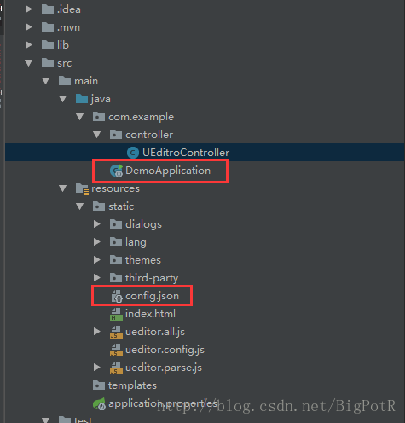
Task: Click the config.json file icon
Action: coord(117,296)
